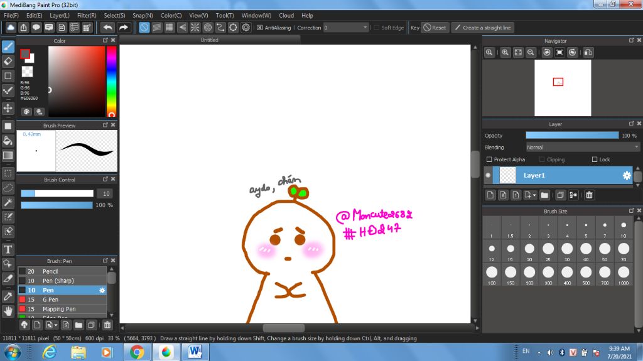Choose brush size 10 preset
Viewport: 643px width, 361px height.
point(624,228)
